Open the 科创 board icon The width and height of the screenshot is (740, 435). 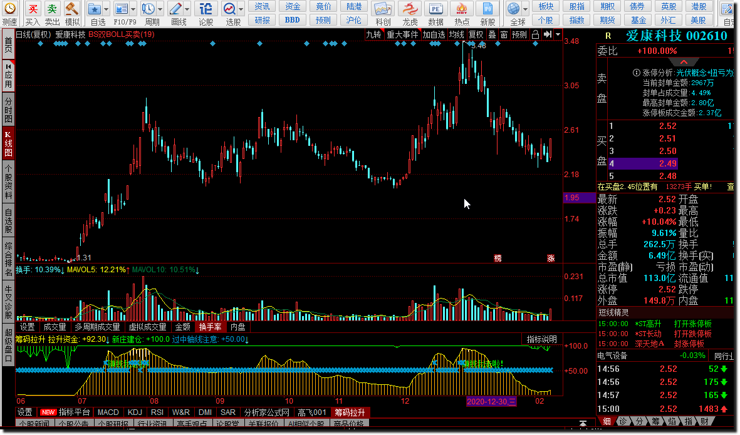pyautogui.click(x=383, y=9)
